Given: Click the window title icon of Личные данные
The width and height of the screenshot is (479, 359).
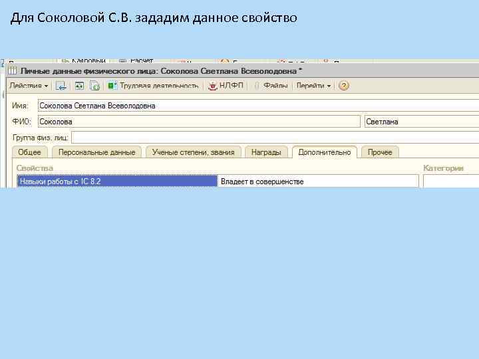Looking at the screenshot, I should tap(12, 71).
